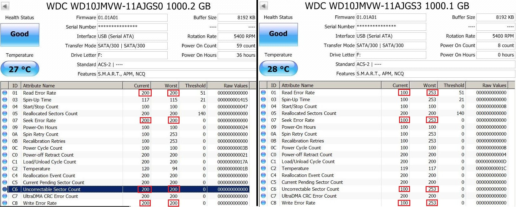The image size is (516, 207).
Task: Click 'Temperature' attribute name in AJGS0 table
Action: (37, 168)
